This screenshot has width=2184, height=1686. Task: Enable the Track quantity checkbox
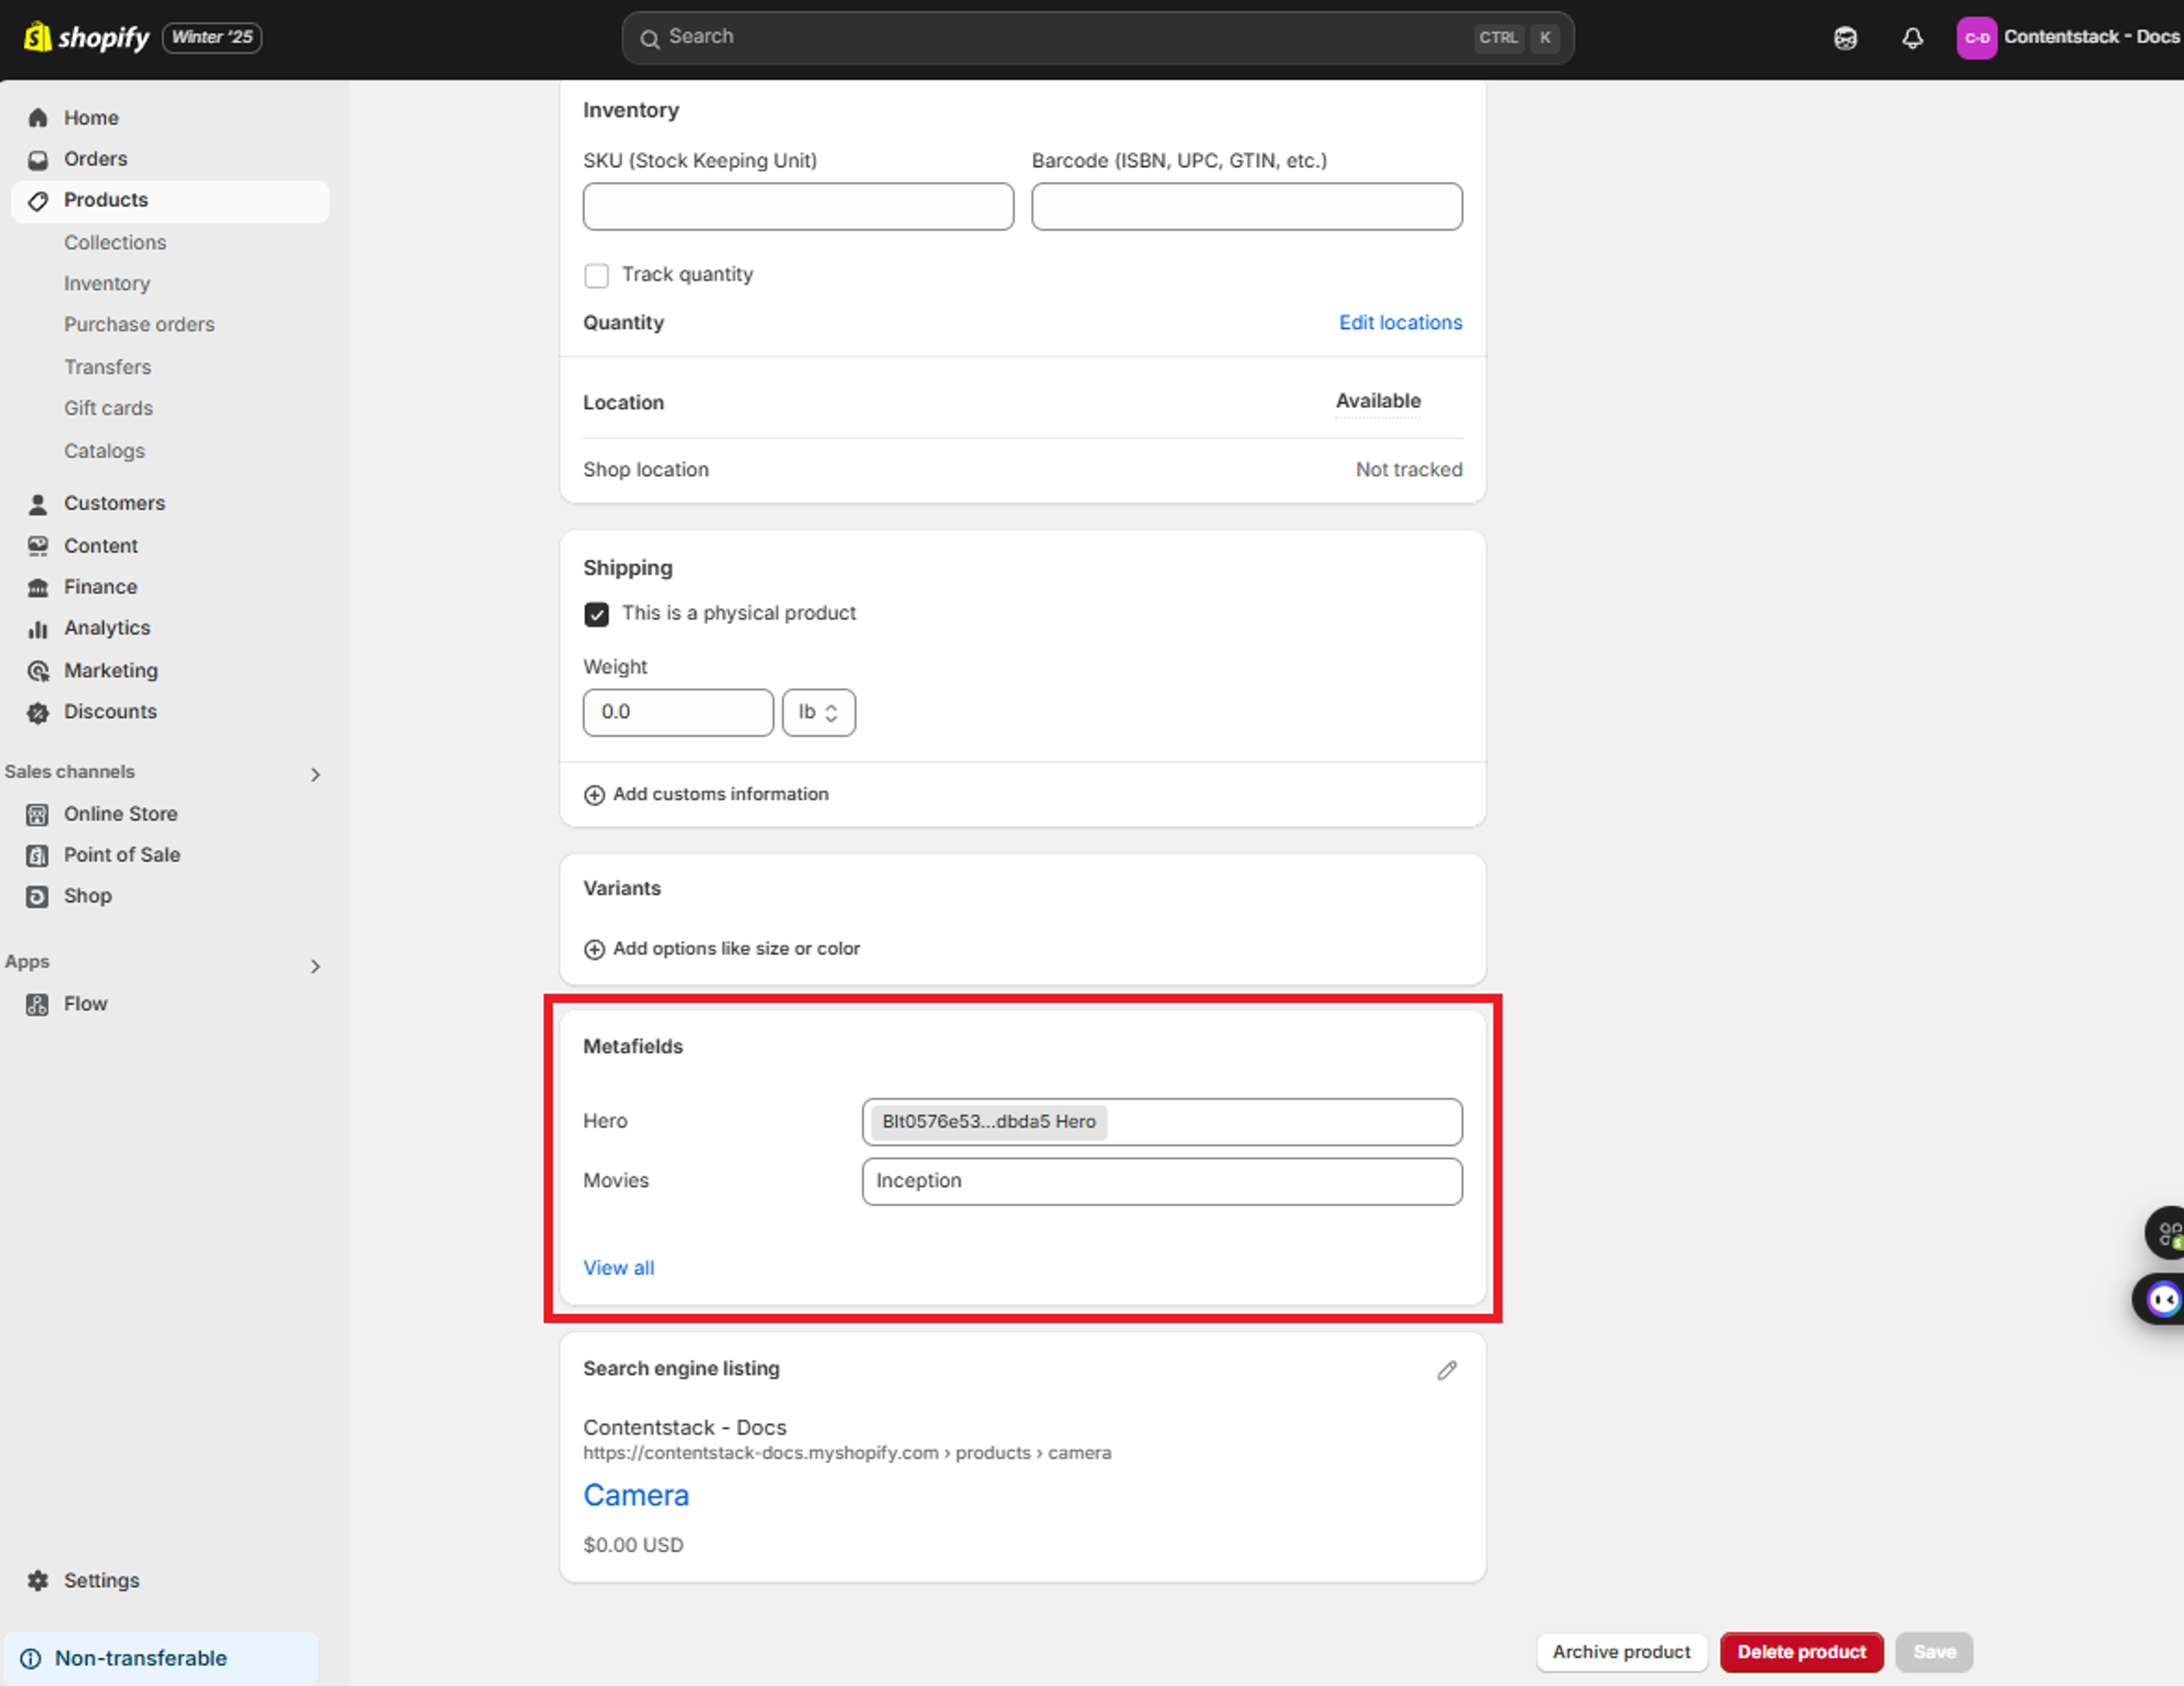(596, 276)
